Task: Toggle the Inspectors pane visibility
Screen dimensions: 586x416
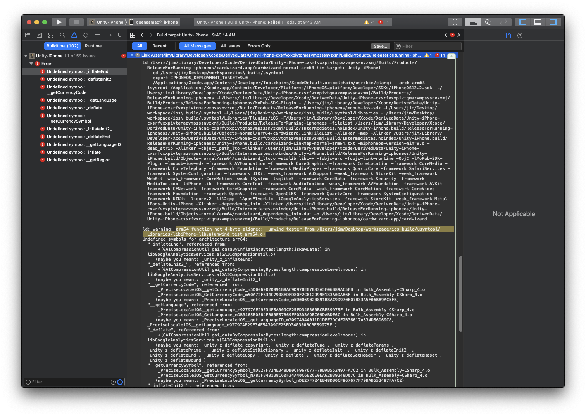Action: click(553, 22)
